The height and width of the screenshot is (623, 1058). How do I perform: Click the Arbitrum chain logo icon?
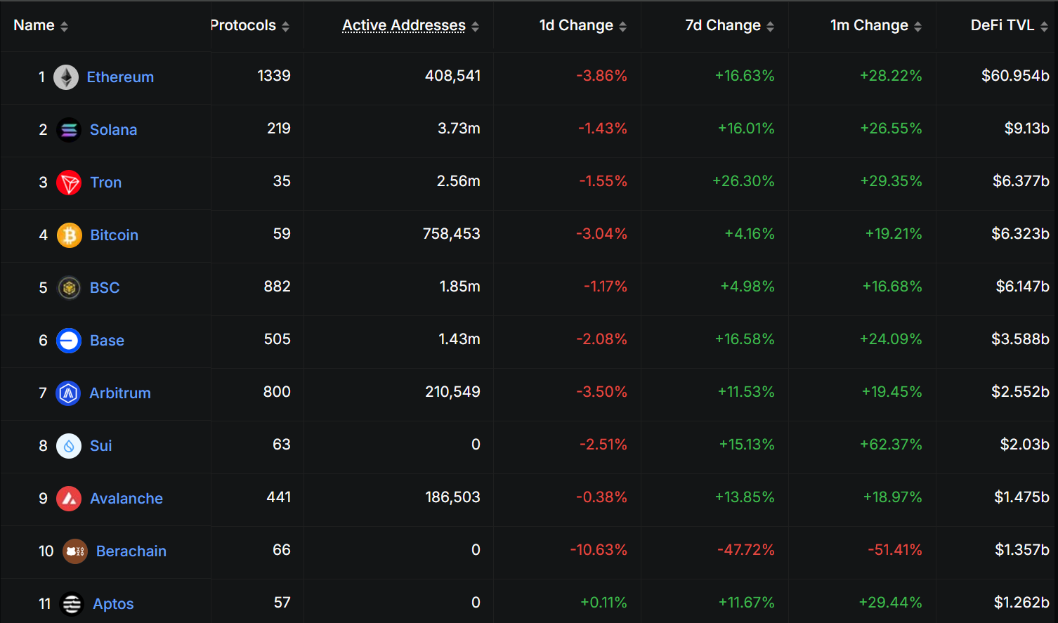tap(68, 393)
